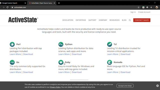This screenshot has width=160, height=90.
Task: Close the ActiveState tab
Action: tap(54, 3)
